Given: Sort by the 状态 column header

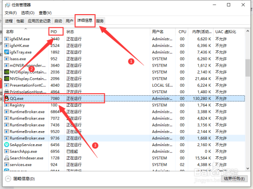Looking at the screenshot, I should 107,32.
